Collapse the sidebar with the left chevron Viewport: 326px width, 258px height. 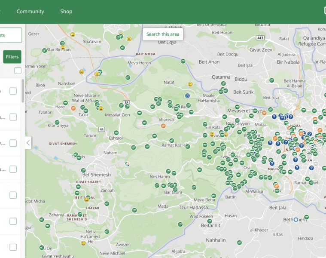pos(28,143)
